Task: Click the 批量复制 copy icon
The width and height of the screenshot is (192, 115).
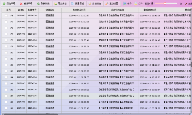Action: (72, 4)
